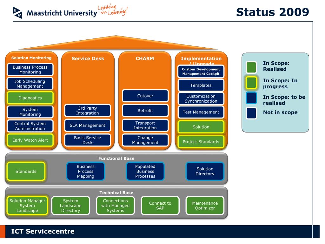
Task: Click the Basis Service Desk box
Action: (88, 140)
